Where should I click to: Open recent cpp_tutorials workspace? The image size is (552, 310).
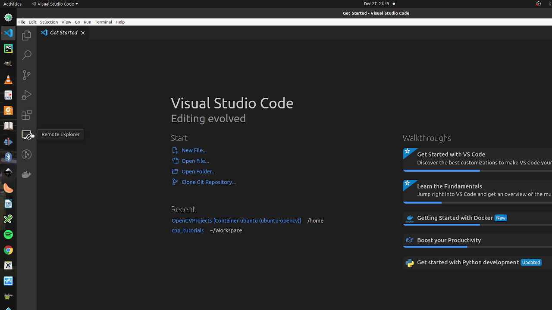click(188, 230)
